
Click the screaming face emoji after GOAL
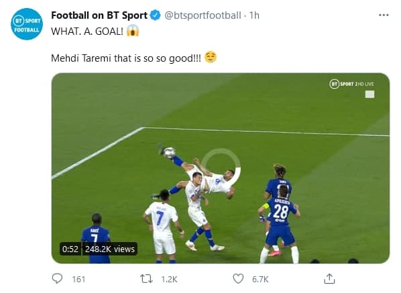point(133,31)
